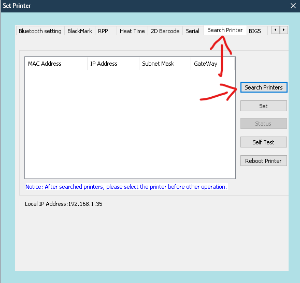Switch to the BlackMark tab
This screenshot has width=300, height=283.
(x=80, y=31)
